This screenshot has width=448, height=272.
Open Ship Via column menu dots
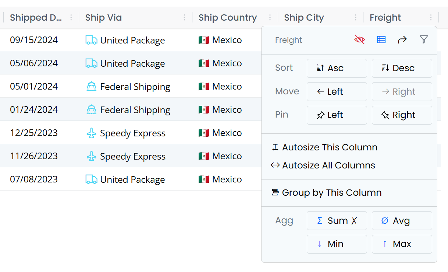(x=184, y=17)
